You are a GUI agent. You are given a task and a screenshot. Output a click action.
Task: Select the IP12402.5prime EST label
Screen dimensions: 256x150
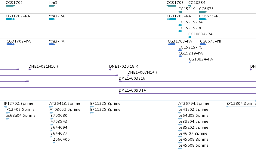click(20, 110)
